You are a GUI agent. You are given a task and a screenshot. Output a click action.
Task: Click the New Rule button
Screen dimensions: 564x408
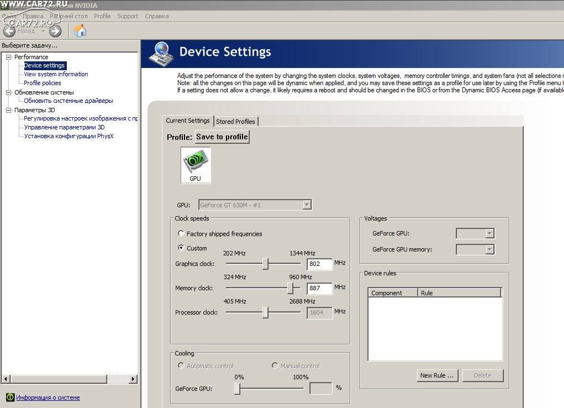(437, 375)
